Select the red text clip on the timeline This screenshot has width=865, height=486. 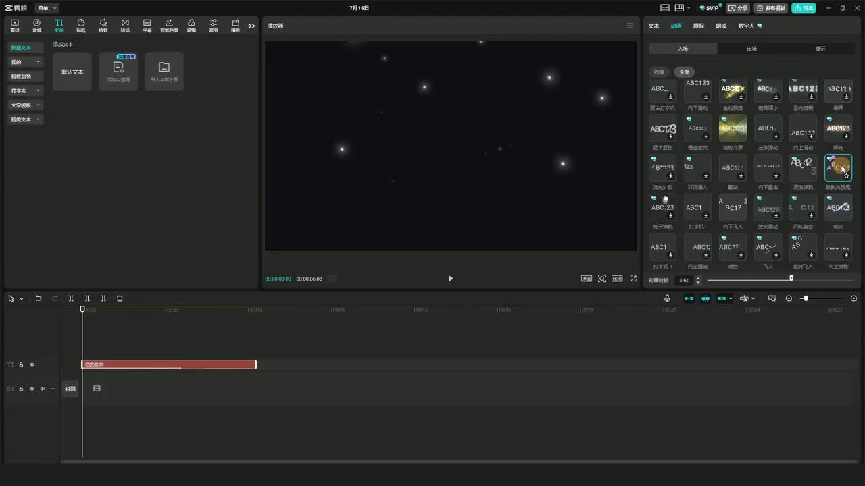pos(169,364)
